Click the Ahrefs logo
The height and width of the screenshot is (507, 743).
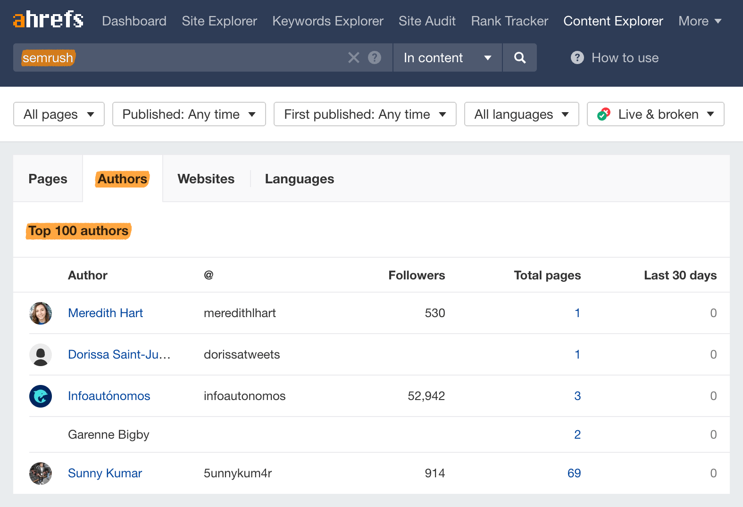[x=48, y=20]
